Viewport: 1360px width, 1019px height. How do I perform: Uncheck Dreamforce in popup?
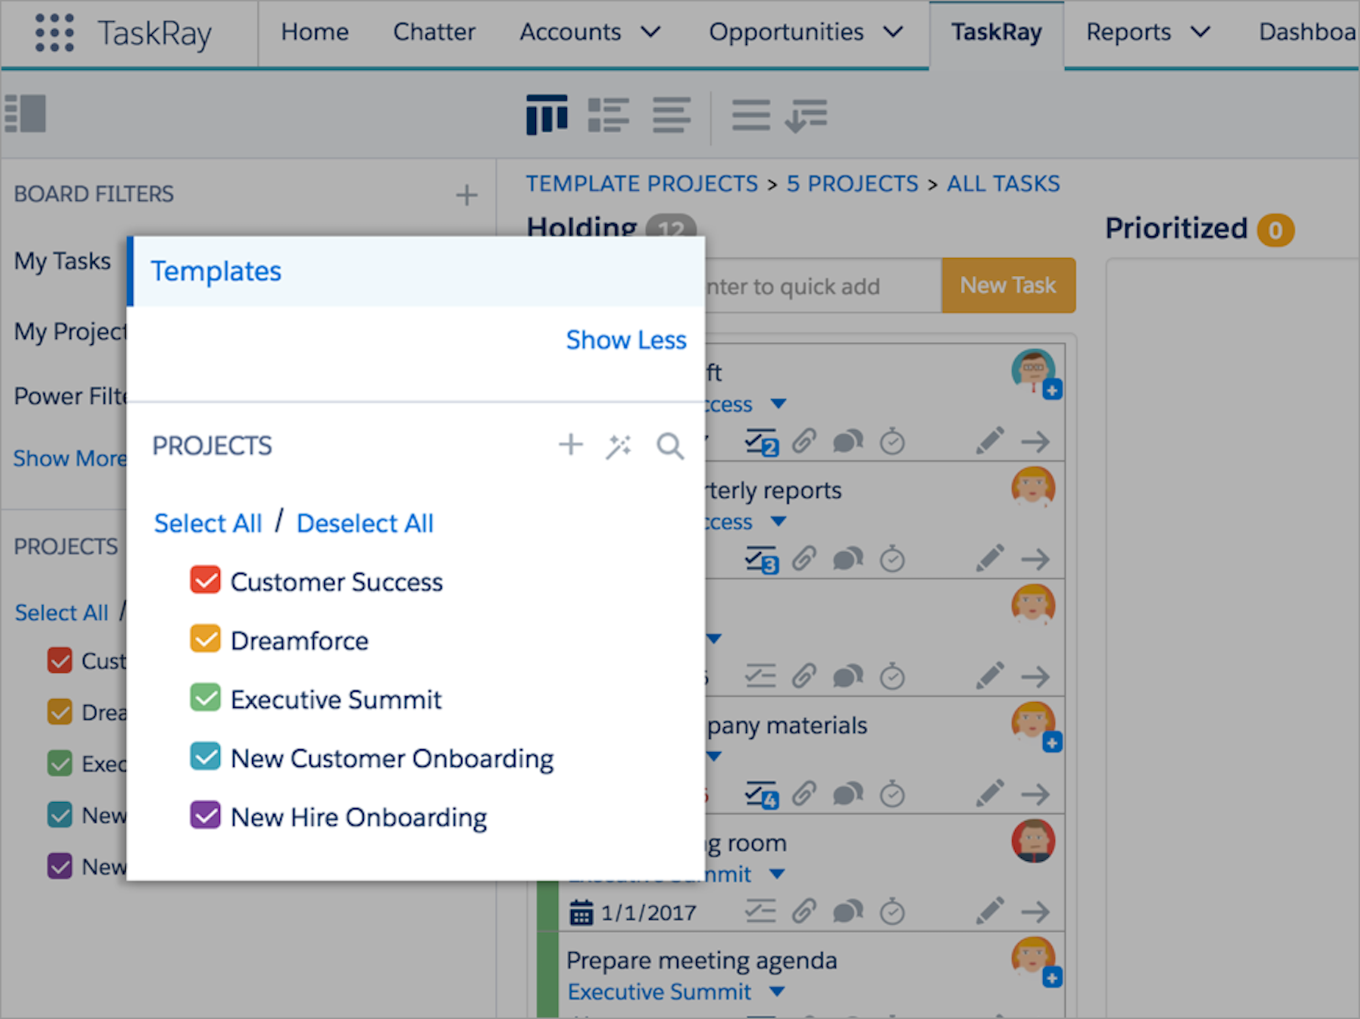(205, 638)
